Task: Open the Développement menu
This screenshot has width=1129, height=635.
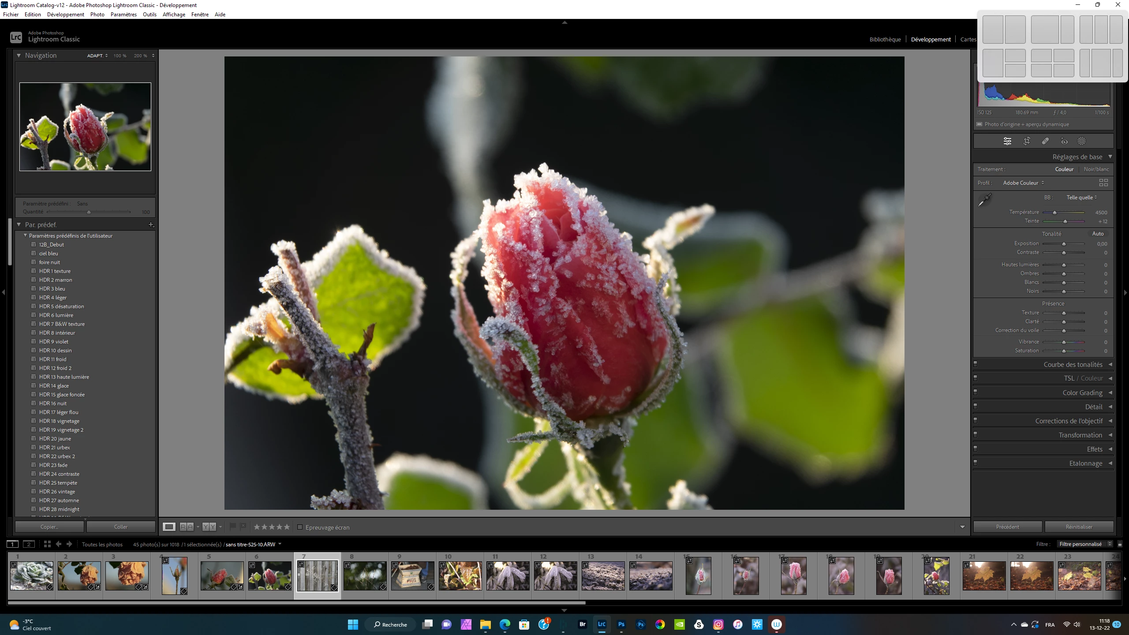Action: 65,15
